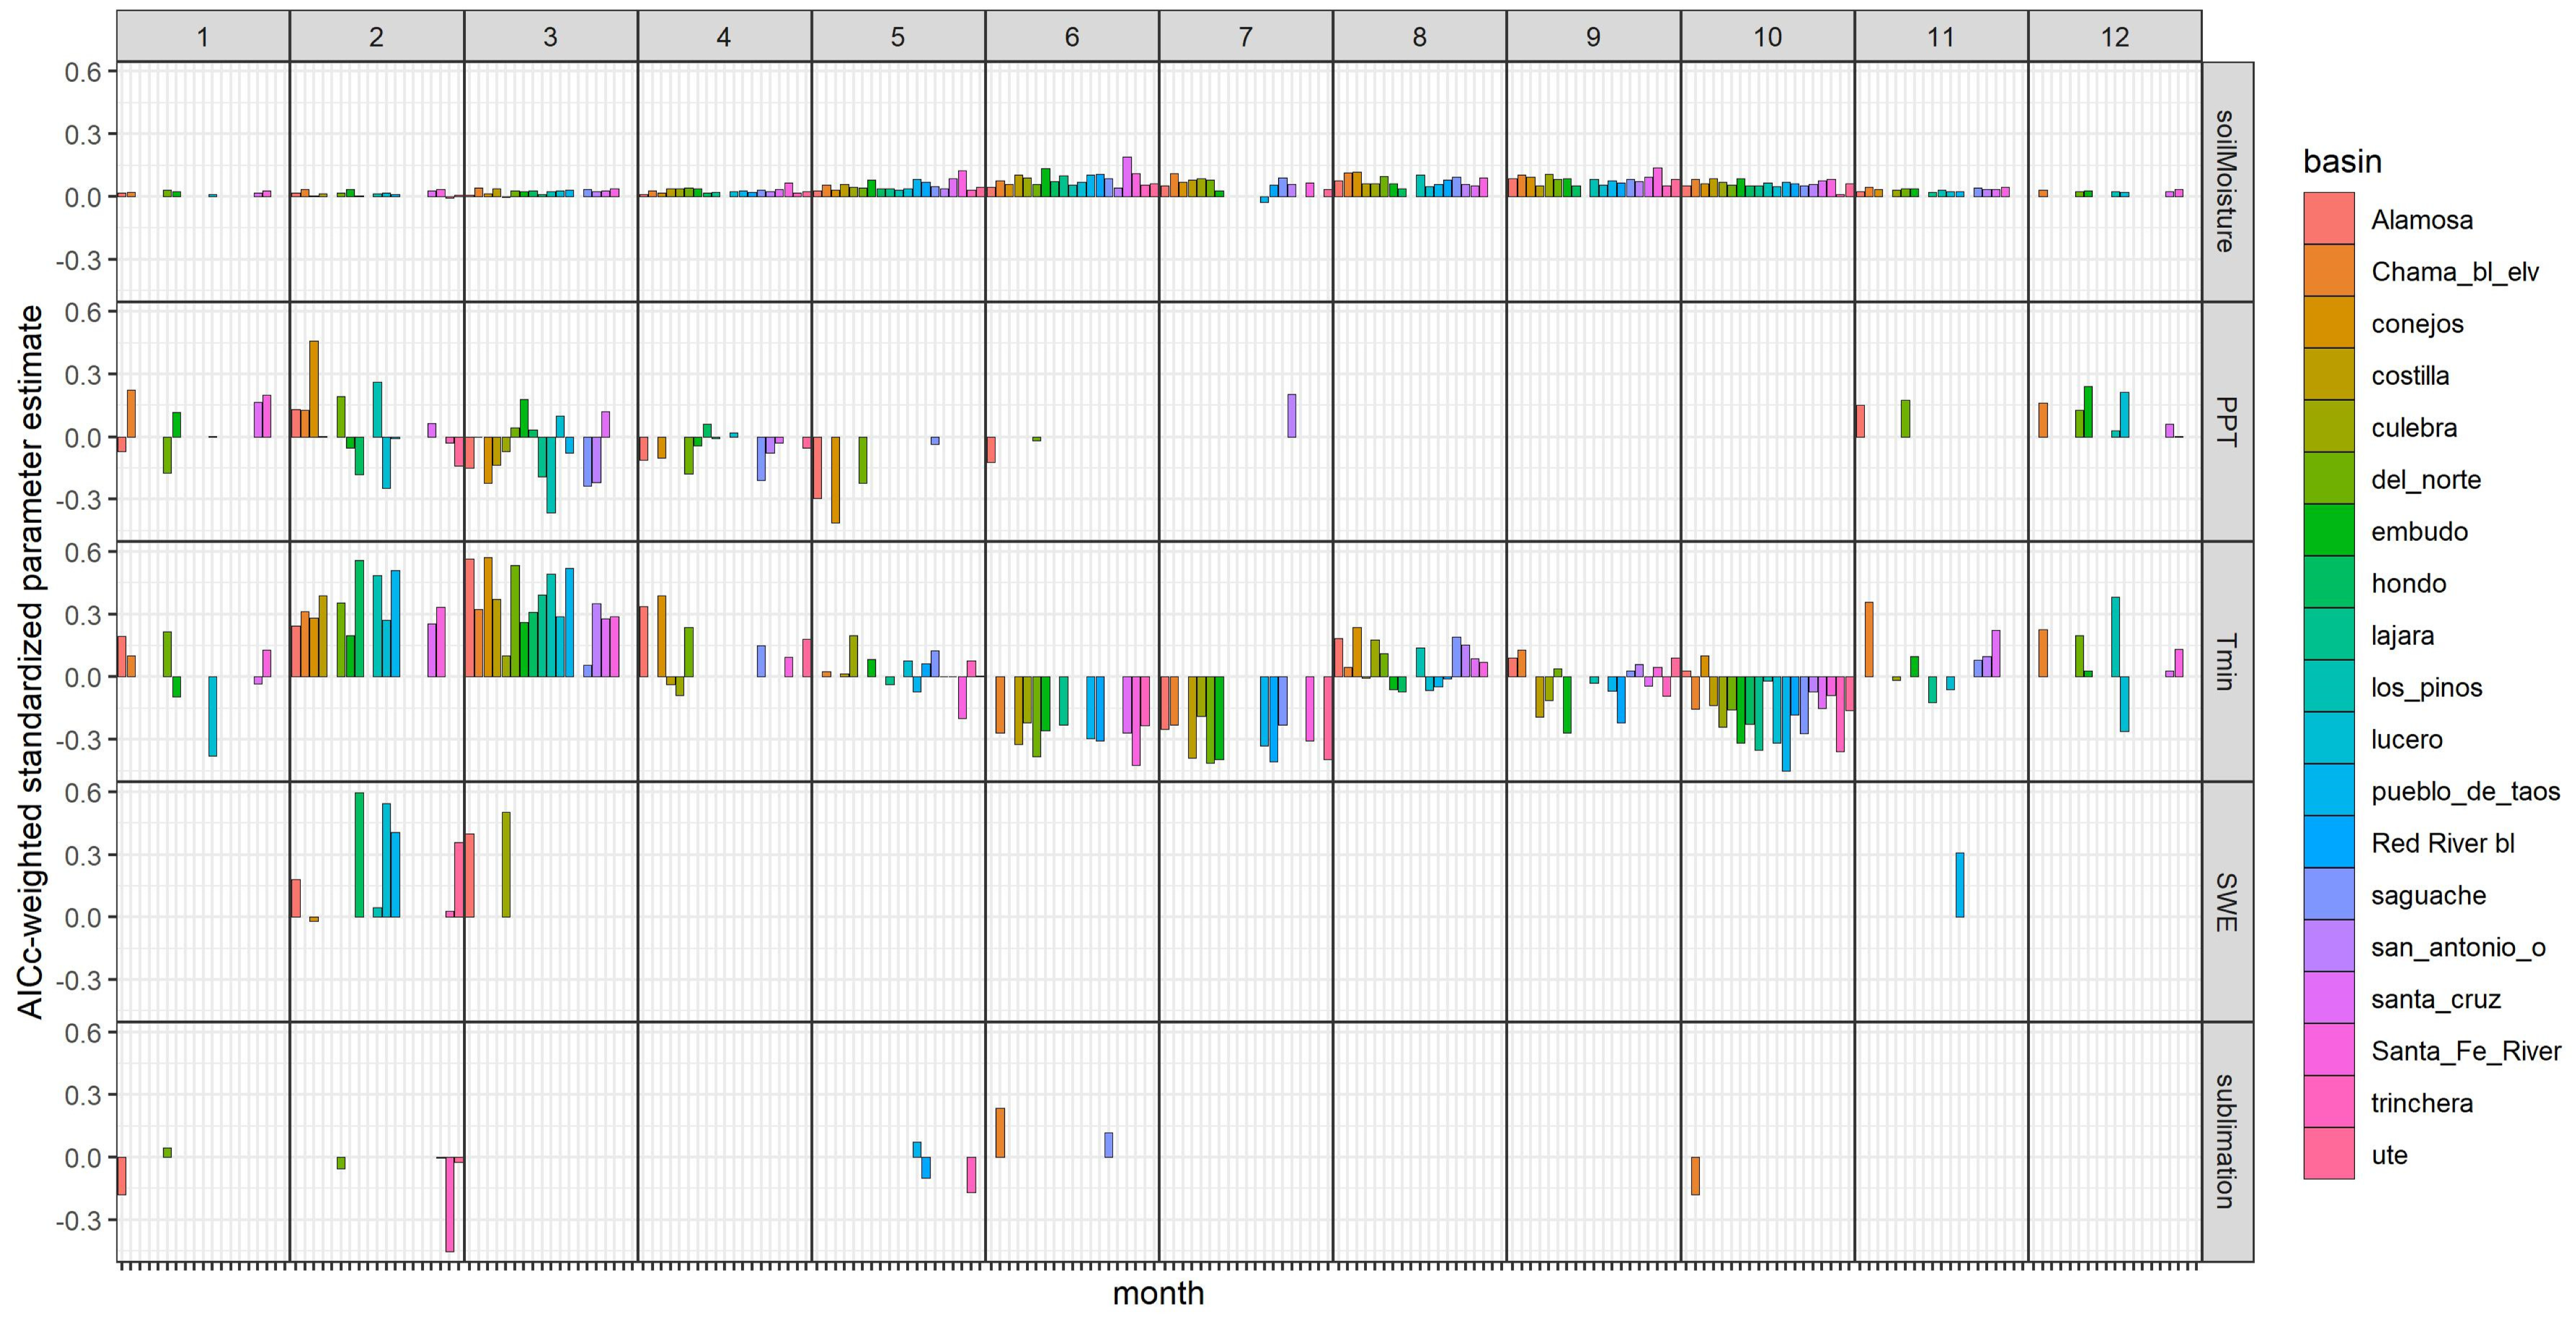The image size is (2576, 1317).
Task: Click the SWE row strip label
Action: pos(2227,901)
